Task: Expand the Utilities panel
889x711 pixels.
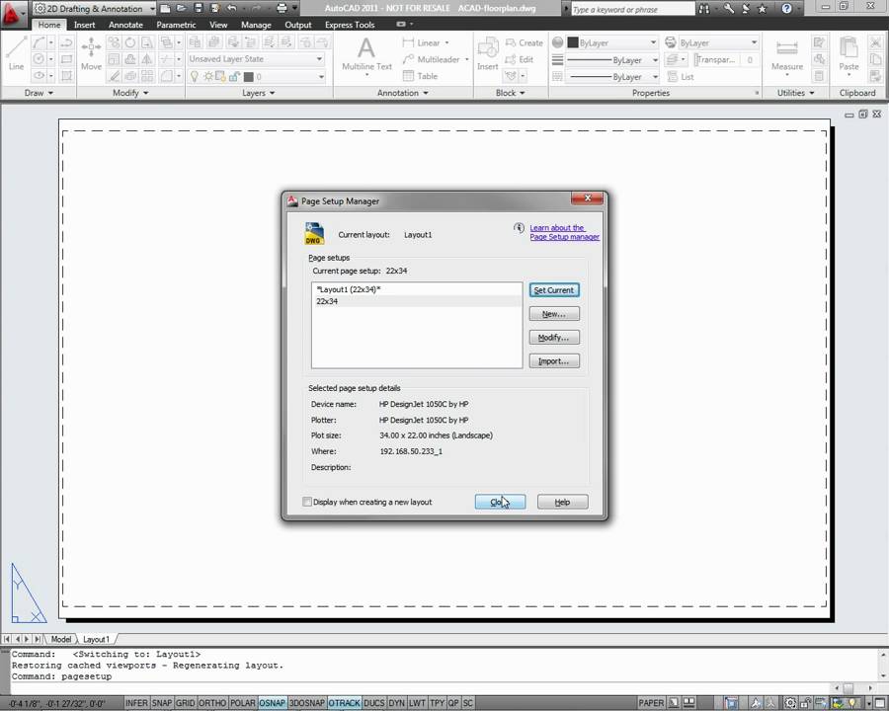Action: [796, 93]
